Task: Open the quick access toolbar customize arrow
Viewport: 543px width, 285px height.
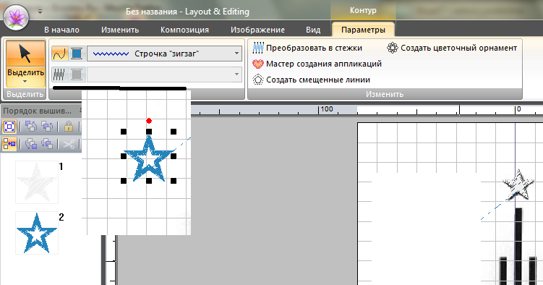Action: pos(40,12)
